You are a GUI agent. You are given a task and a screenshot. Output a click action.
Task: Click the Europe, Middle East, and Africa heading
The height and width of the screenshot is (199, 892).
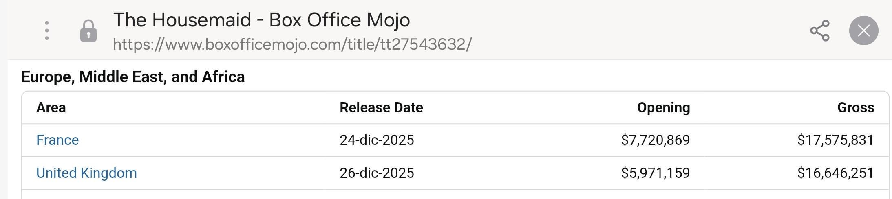(133, 77)
